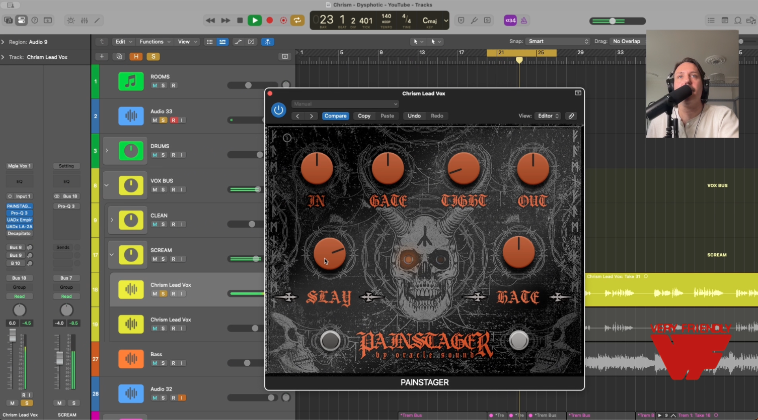Image resolution: width=758 pixels, height=420 pixels.
Task: Select the UADx LA-2A plugin slot
Action: pyautogui.click(x=19, y=227)
